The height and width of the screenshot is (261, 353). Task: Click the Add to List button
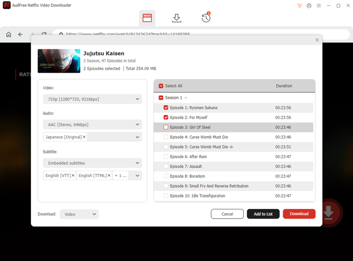pos(263,214)
